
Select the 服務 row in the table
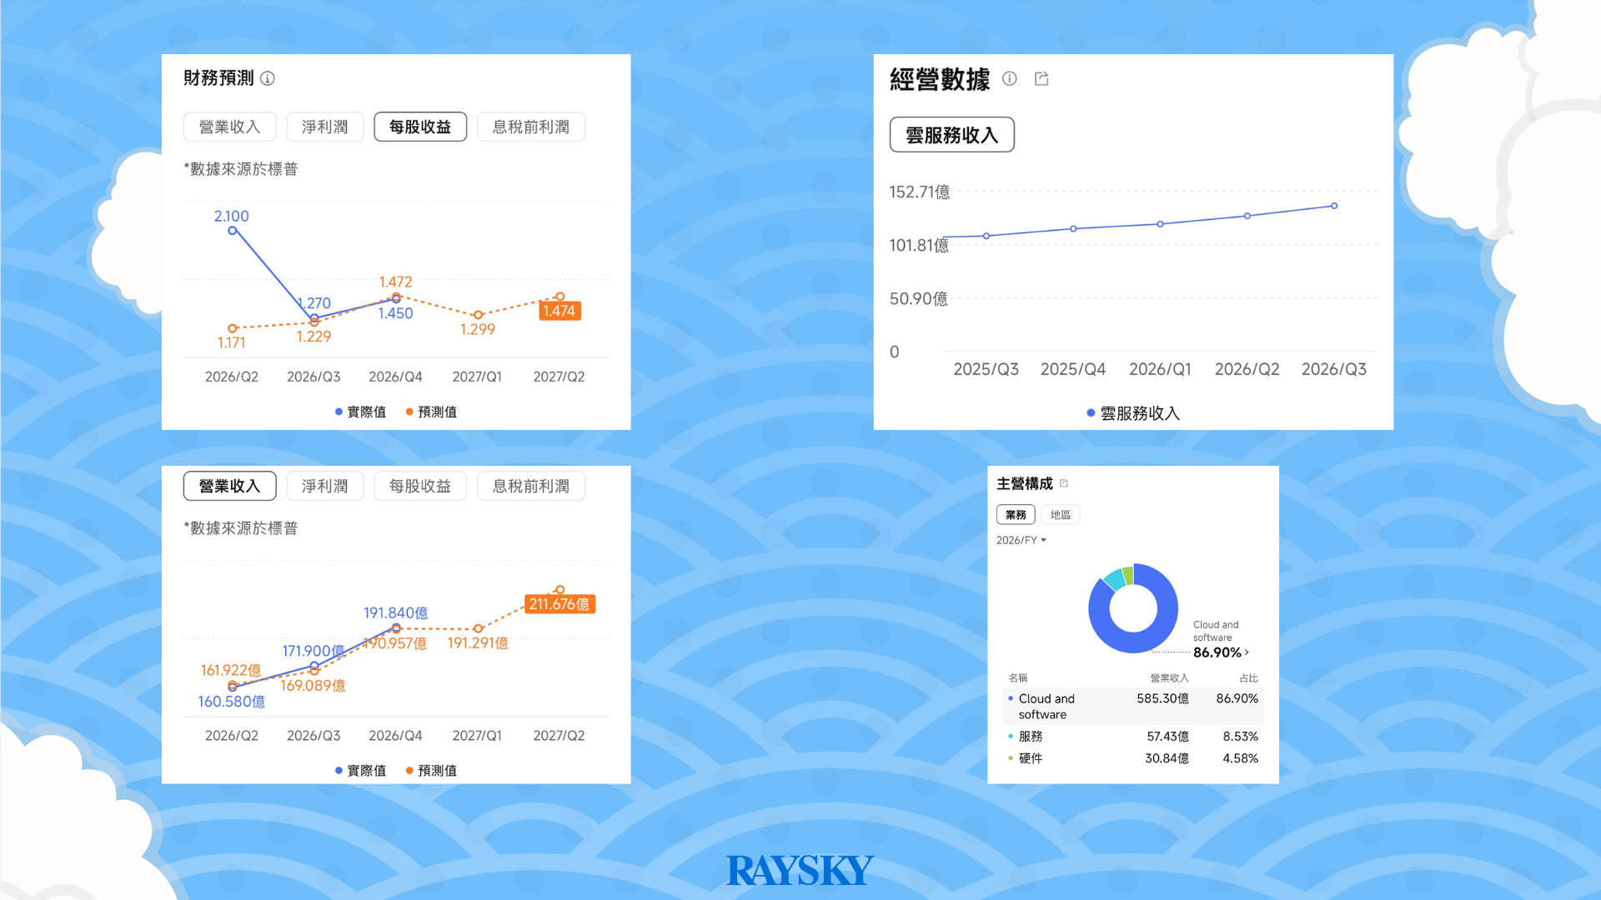tap(1134, 737)
